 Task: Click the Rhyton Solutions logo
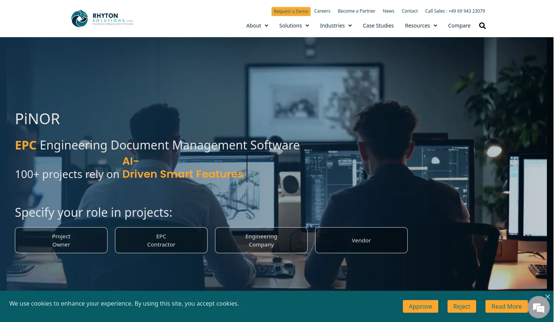point(102,18)
